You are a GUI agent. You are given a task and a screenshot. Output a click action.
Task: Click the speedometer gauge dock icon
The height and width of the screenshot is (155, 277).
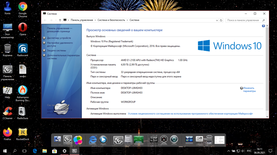pyautogui.click(x=164, y=139)
